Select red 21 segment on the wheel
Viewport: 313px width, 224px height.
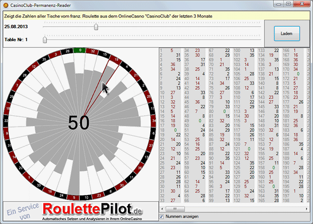pos(136,76)
